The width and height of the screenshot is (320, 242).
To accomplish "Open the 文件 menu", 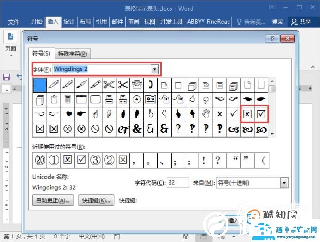I will pyautogui.click(x=14, y=22).
